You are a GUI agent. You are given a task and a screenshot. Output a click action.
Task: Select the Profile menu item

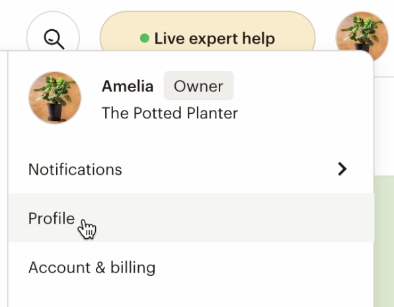coord(191,218)
